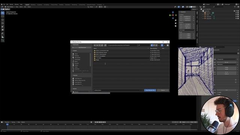Hide Cube.001 object in outliner
The image size is (240, 135).
pos(236,16)
